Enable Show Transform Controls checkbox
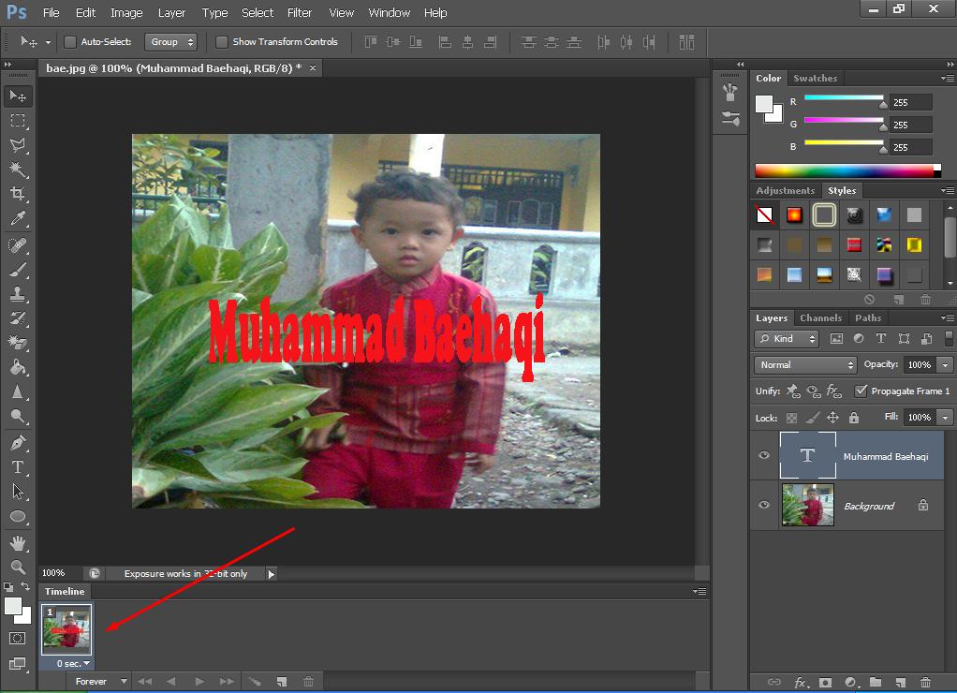The height and width of the screenshot is (693, 957). tap(222, 42)
